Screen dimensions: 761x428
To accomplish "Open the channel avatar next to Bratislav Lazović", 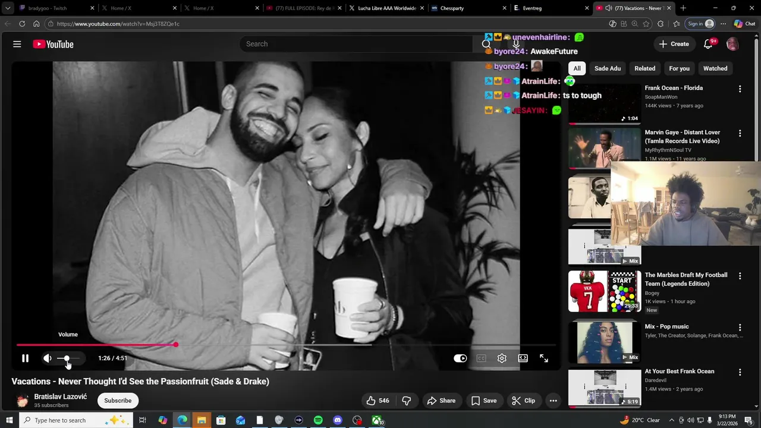I will click(x=22, y=401).
